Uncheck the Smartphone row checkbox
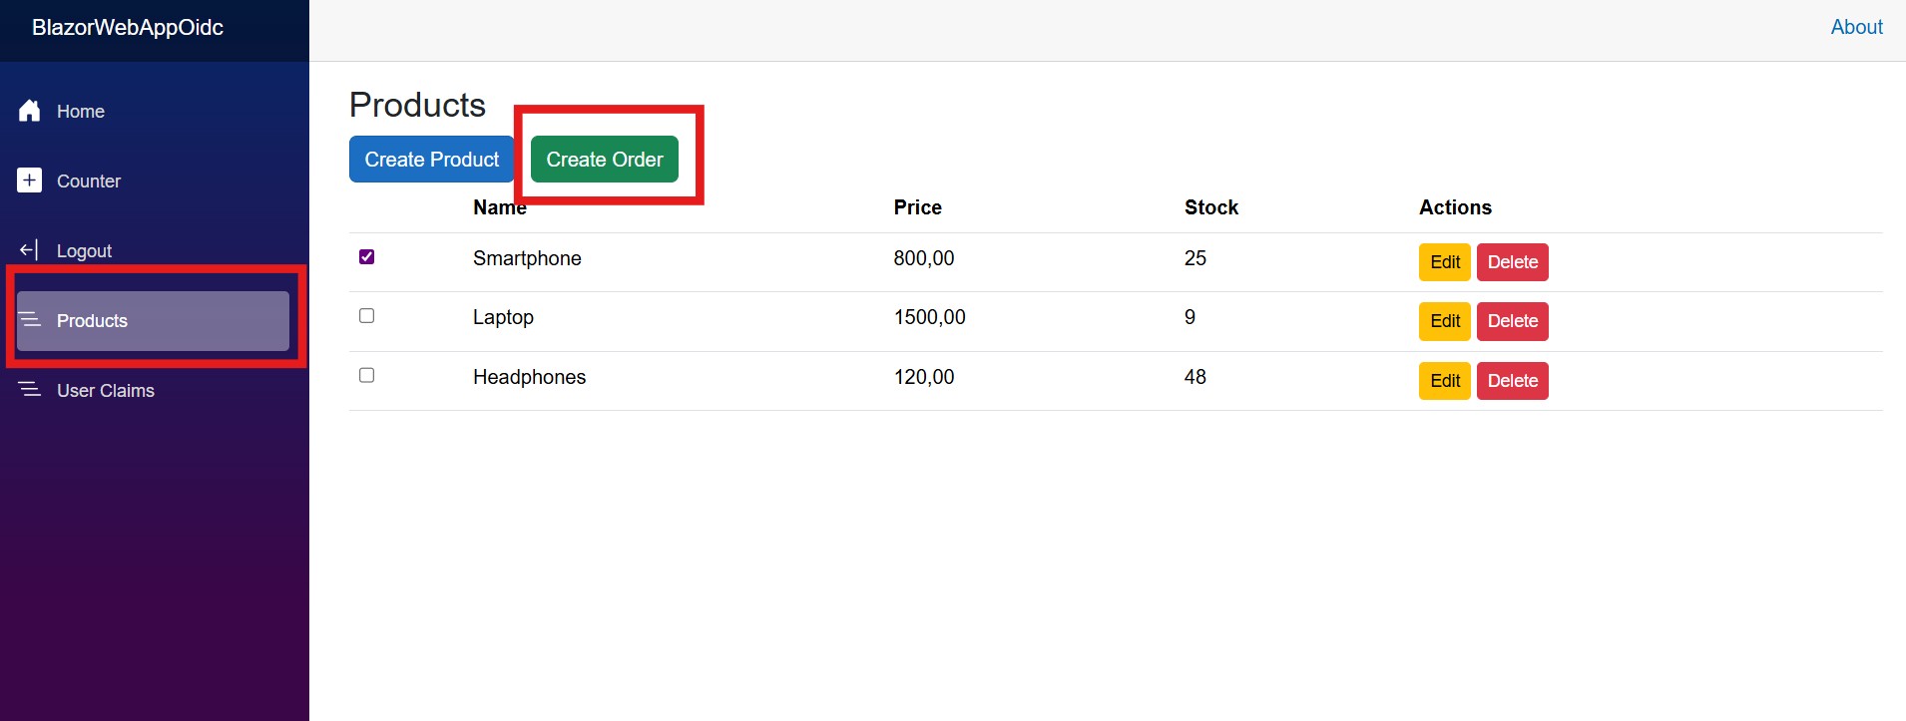 pos(366,257)
